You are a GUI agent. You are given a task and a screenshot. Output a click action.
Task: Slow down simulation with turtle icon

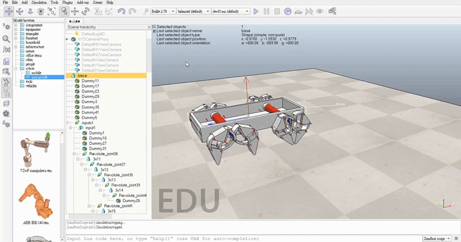click(298, 12)
